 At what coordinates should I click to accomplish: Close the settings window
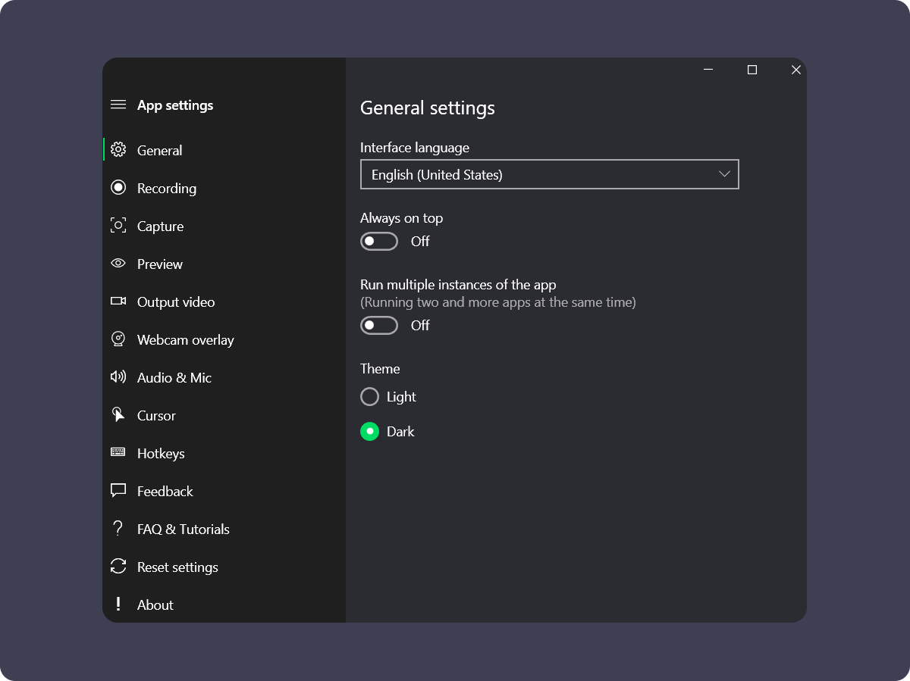pos(795,70)
